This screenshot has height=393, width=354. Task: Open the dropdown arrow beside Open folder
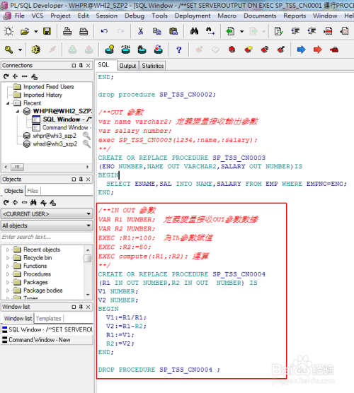(36, 32)
